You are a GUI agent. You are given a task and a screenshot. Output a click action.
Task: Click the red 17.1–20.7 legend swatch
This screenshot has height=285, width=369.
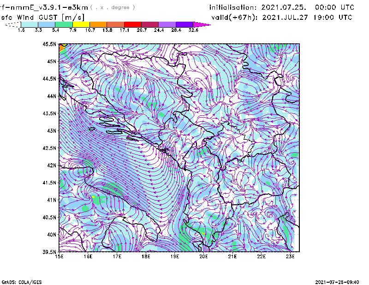point(133,24)
